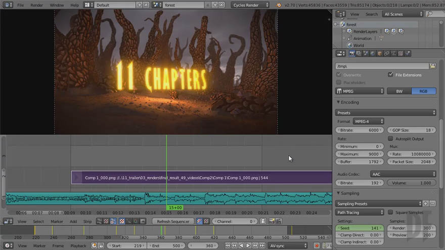Click the Blender info editor type icon

[x=8, y=5]
